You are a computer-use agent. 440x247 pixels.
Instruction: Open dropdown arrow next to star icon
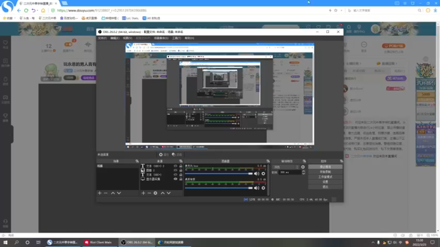[x=341, y=10]
